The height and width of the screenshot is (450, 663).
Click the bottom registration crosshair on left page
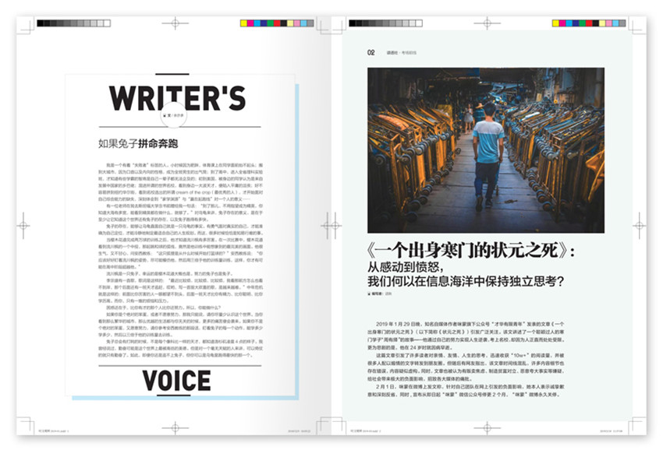(x=174, y=428)
